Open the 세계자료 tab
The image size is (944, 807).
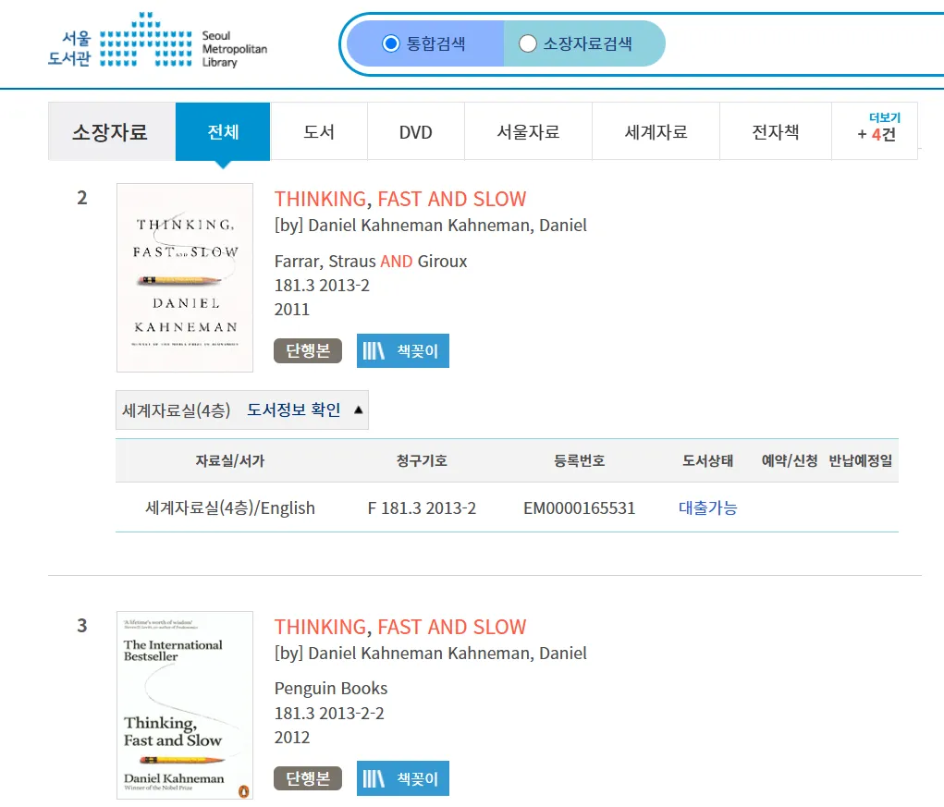point(656,132)
